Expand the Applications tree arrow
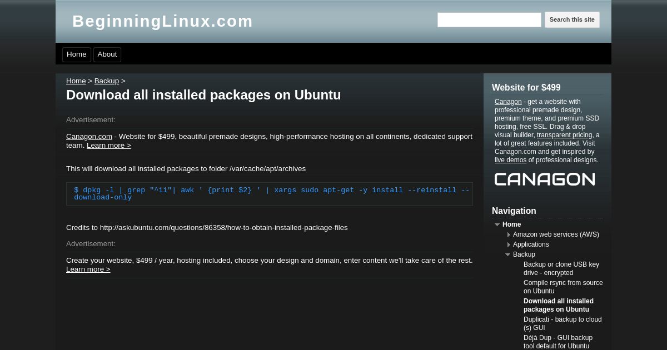667x350 pixels. (509, 244)
